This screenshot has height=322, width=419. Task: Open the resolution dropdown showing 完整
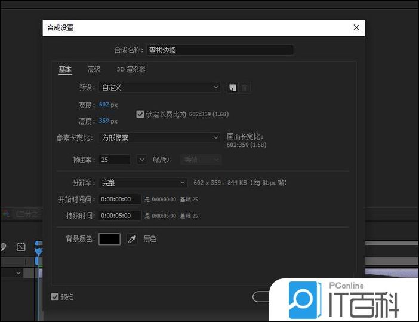click(x=143, y=183)
